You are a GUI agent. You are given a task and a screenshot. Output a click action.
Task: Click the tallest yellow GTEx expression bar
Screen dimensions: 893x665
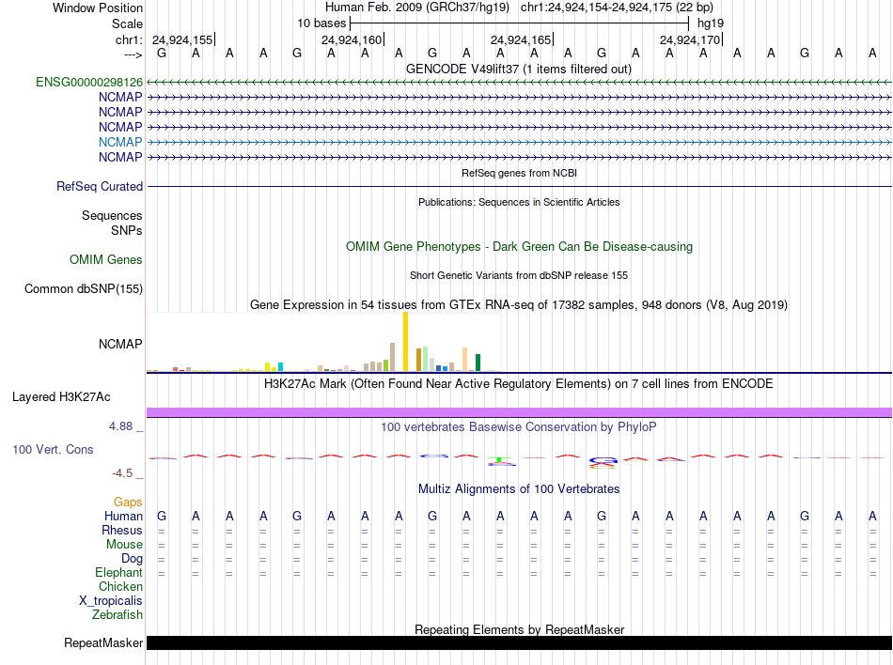point(405,342)
